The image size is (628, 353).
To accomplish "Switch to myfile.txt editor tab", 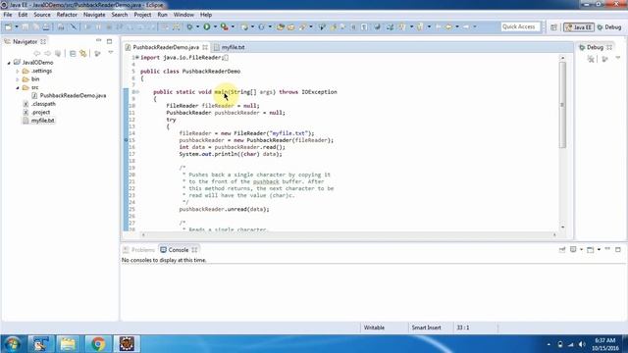I will click(234, 47).
